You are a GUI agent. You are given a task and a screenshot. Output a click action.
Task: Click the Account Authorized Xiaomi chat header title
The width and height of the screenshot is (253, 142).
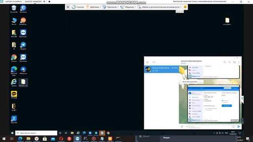[x=191, y=61]
